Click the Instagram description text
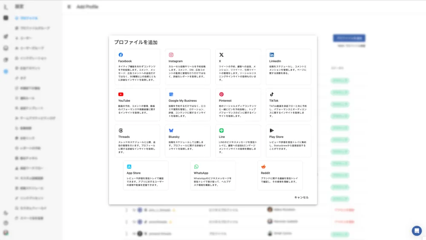 (x=187, y=72)
